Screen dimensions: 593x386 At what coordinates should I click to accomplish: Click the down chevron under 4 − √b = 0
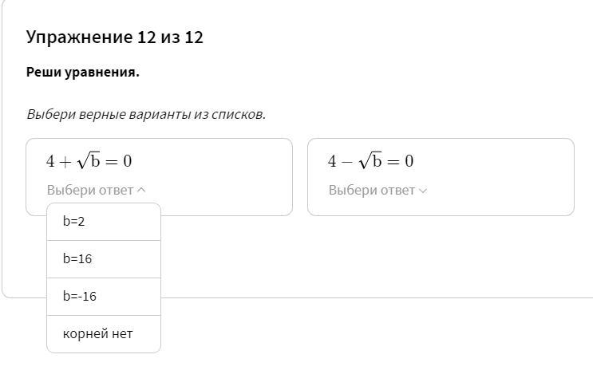pos(423,191)
